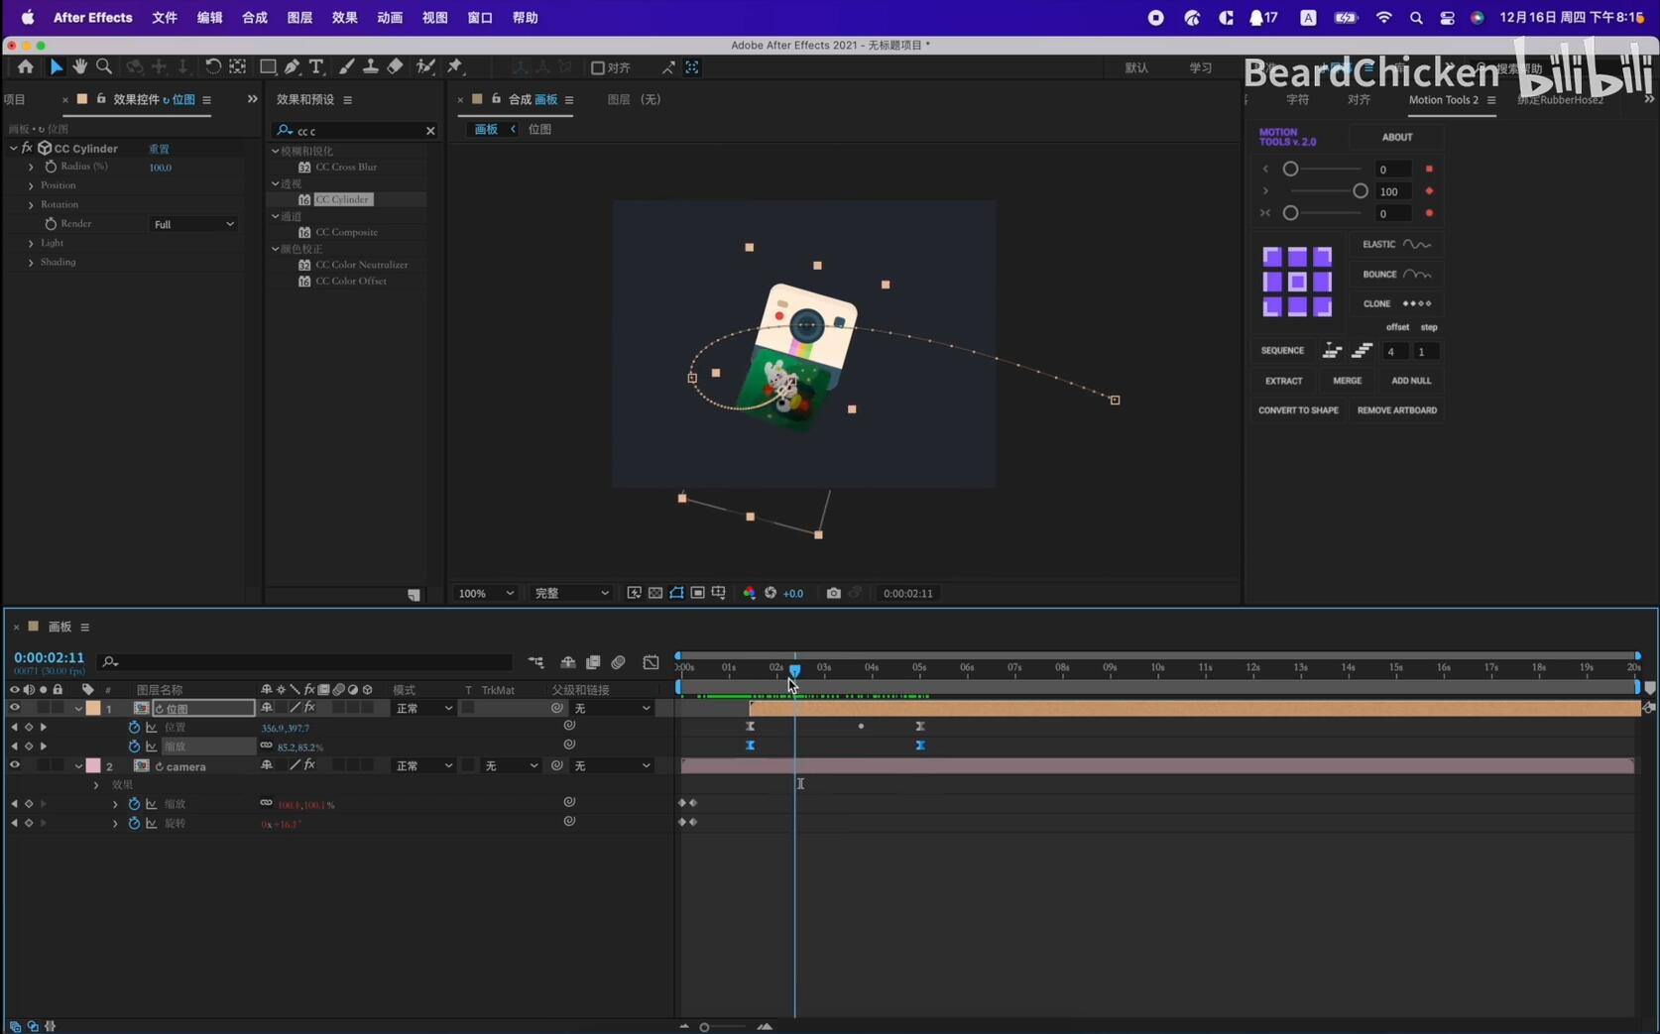Open the 完整 resolution dropdown
Image resolution: width=1660 pixels, height=1034 pixels.
click(571, 593)
